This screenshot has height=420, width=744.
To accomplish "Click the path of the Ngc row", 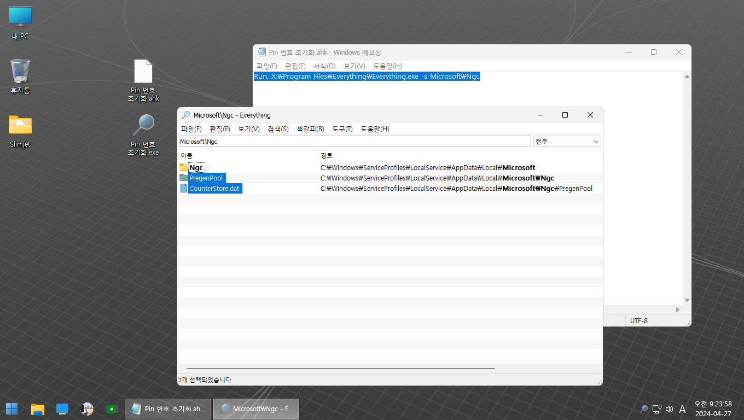I will coord(428,167).
